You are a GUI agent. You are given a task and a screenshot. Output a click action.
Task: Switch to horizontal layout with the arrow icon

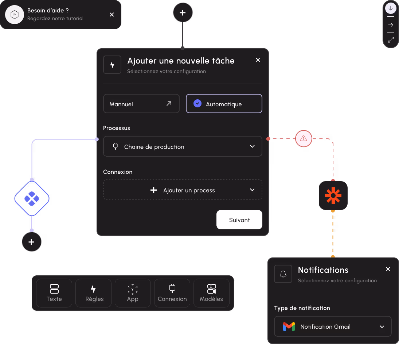click(x=390, y=25)
